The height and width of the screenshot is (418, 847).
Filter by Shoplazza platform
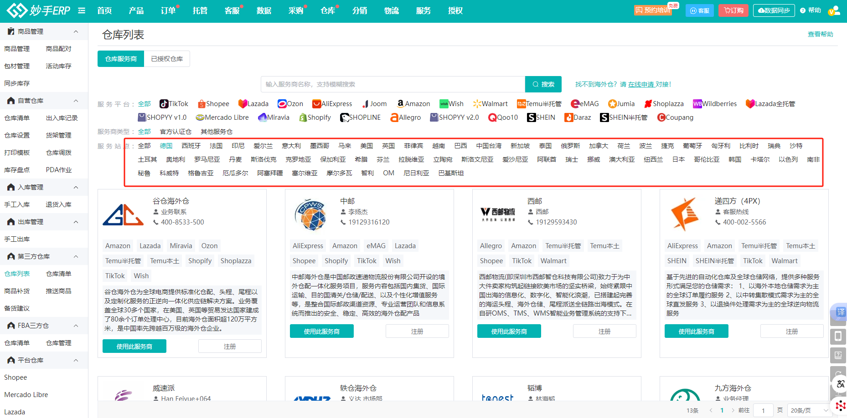[x=664, y=104]
